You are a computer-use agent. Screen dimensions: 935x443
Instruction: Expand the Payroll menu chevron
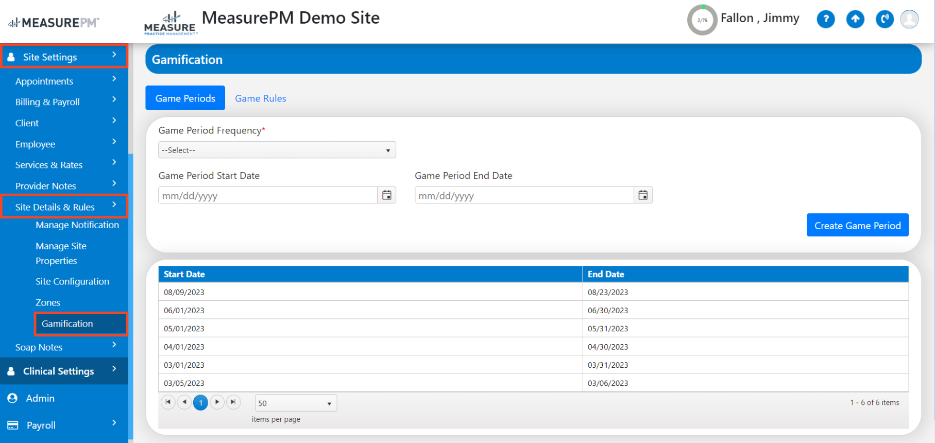114,423
